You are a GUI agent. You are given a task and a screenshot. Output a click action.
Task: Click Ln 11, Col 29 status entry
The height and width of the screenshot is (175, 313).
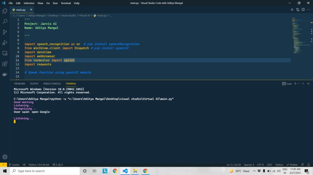(x=233, y=165)
